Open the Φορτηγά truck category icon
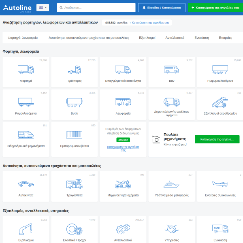This screenshot has width=243, height=243. pyautogui.click(x=26, y=70)
